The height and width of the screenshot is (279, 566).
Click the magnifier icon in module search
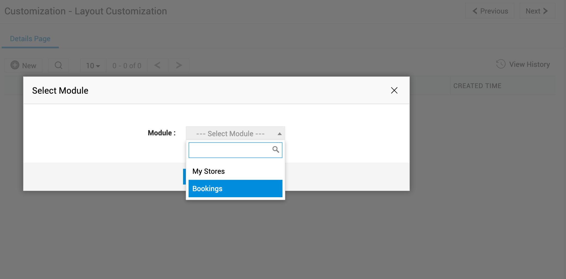[276, 149]
